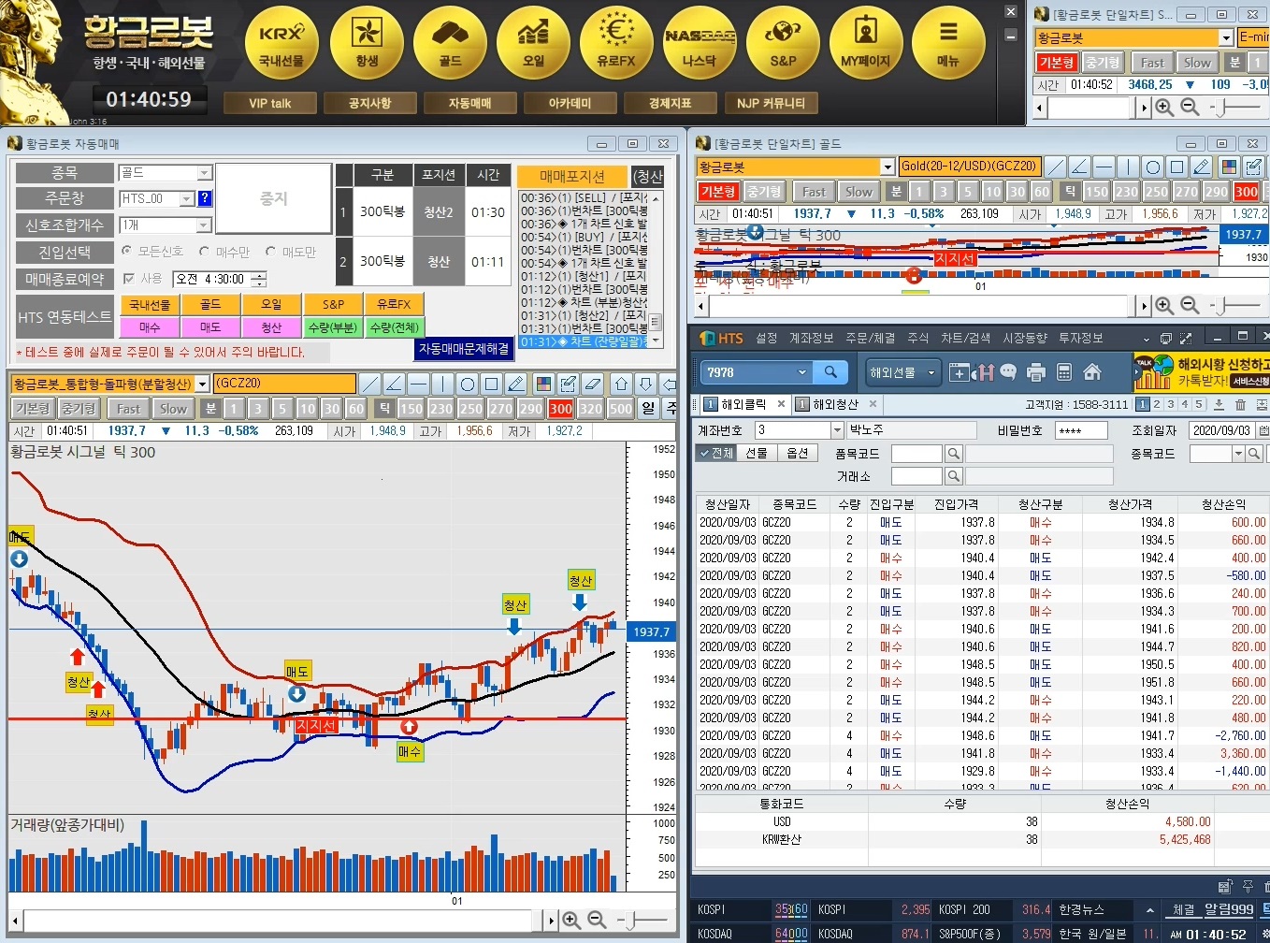Toggle 중기형 mode in bottom chart
Image resolution: width=1270 pixels, height=943 pixels.
point(79,409)
